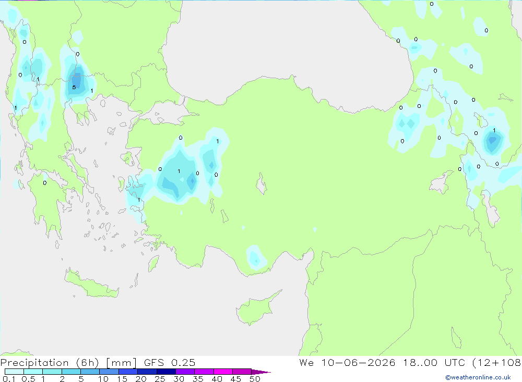Viewport: 522px width, 382px height.
Task: Click the 45–50 mm legend color swatch
Action: (x=242, y=372)
